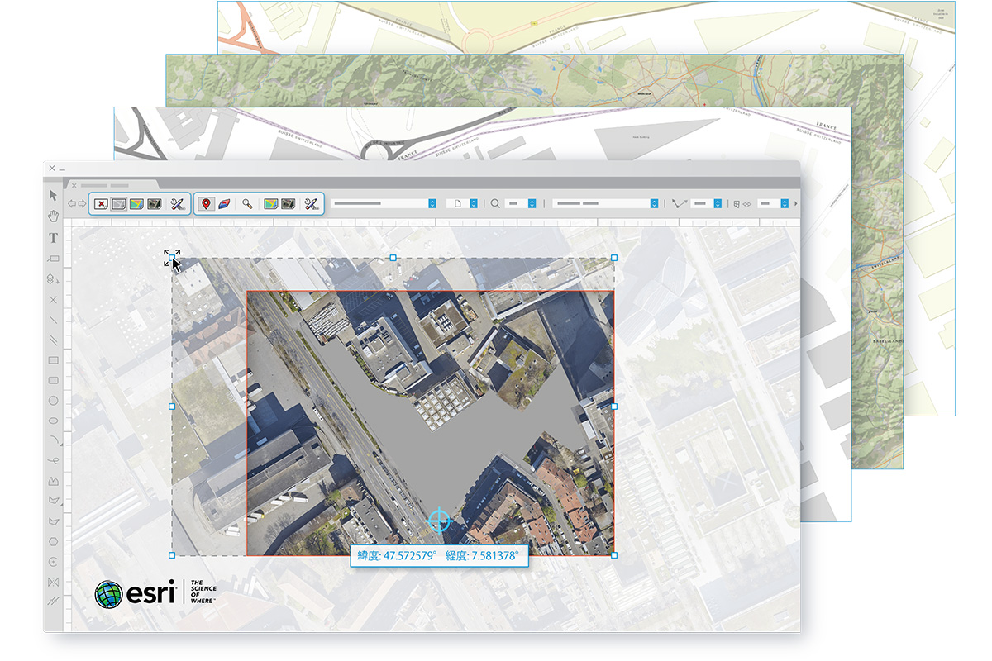Click the 緯度: 47.572579° coordinate label
This screenshot has width=992, height=661.
(397, 557)
